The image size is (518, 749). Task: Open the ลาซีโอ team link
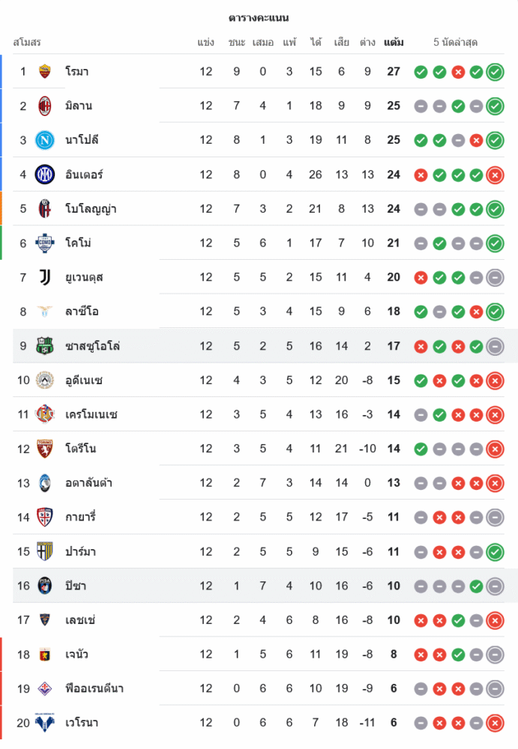pyautogui.click(x=82, y=312)
